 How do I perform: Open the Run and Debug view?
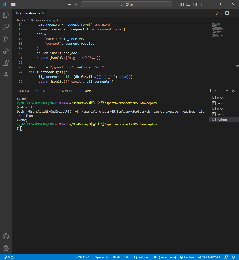point(6,51)
